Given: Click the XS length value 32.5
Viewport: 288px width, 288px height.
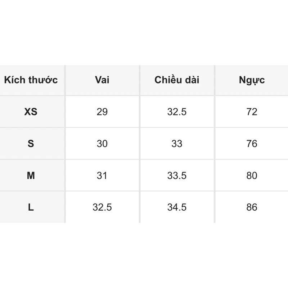Looking at the screenshot, I should (x=177, y=112).
